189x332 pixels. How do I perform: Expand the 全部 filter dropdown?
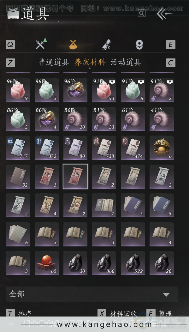point(92,294)
